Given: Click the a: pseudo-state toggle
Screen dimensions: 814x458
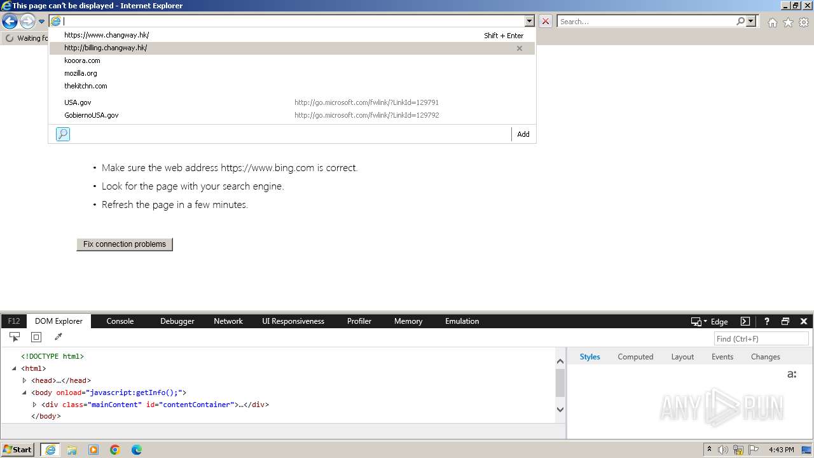Looking at the screenshot, I should coord(792,374).
